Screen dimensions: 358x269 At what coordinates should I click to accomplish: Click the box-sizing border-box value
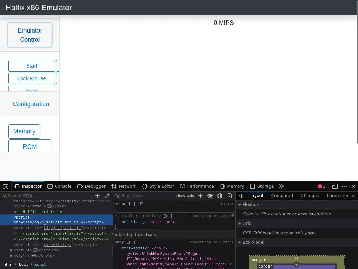[162, 222]
